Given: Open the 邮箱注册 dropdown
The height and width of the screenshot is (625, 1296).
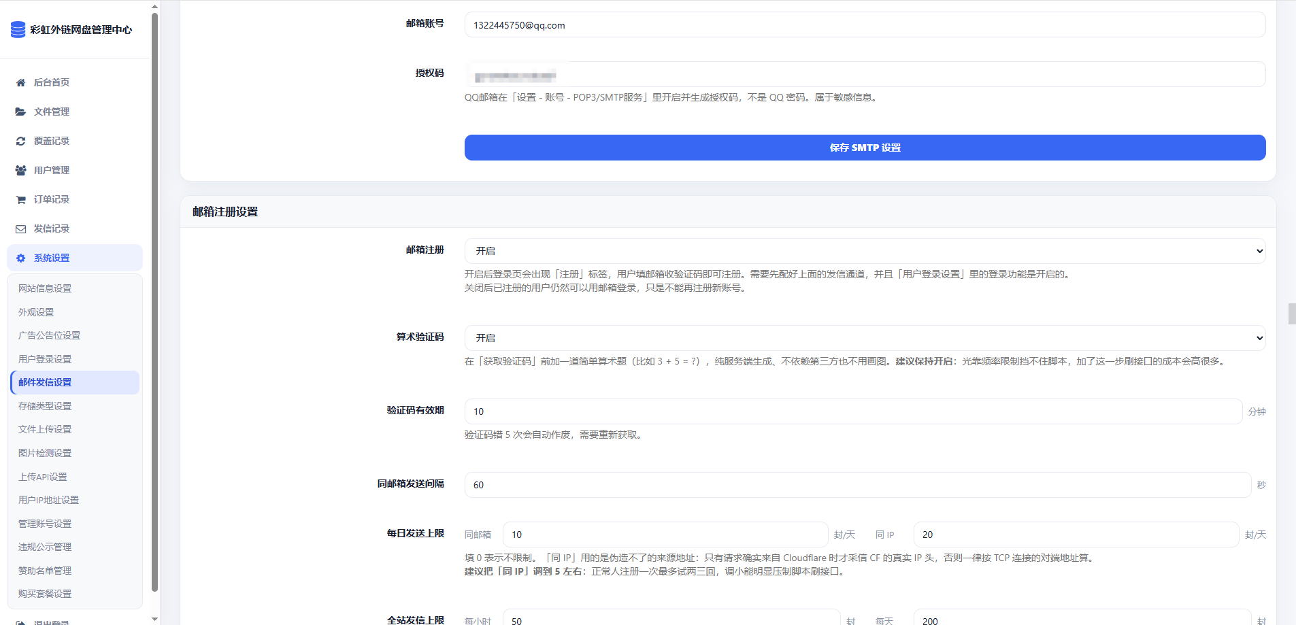Looking at the screenshot, I should pyautogui.click(x=865, y=251).
